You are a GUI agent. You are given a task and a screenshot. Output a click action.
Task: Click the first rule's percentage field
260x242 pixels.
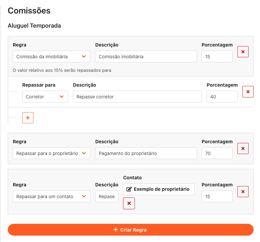[x=217, y=57]
